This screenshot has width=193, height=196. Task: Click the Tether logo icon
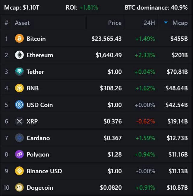click(x=19, y=72)
